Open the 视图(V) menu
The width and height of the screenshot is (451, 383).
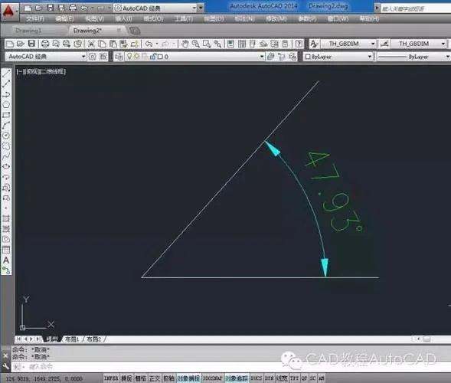[94, 19]
